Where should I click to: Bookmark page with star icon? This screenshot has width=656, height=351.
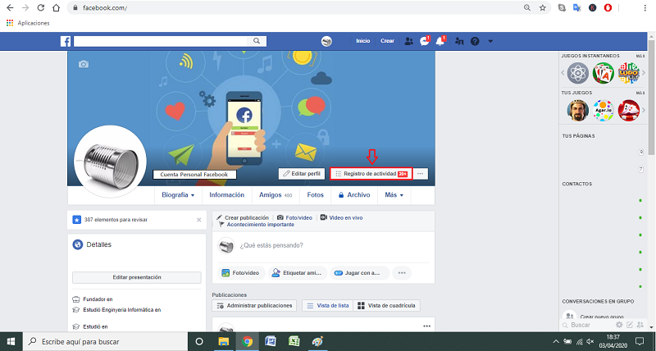[543, 7]
